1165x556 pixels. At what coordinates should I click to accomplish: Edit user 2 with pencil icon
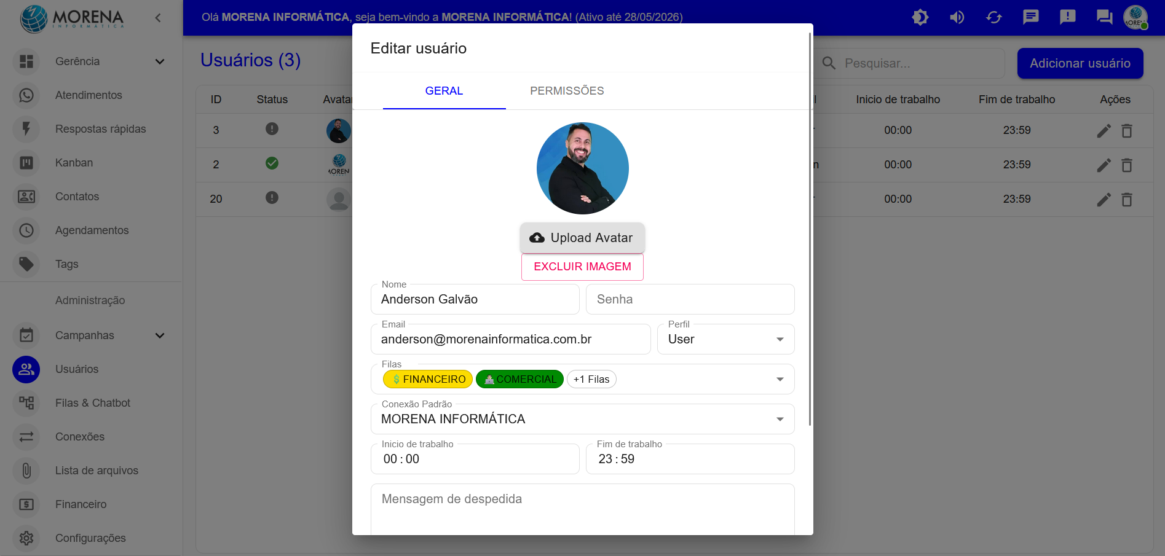[1104, 165]
